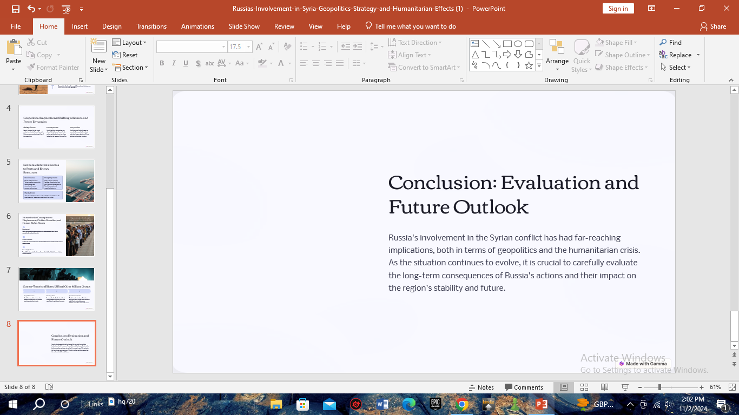
Task: Open the Comments pane
Action: [524, 387]
